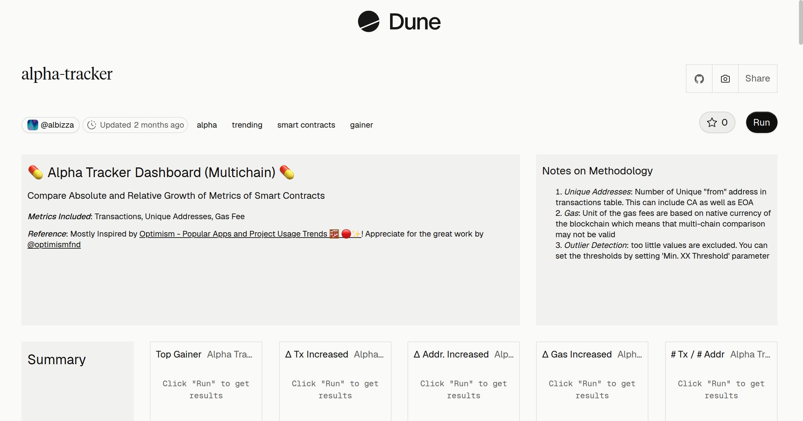Click the Outlier Detection methodology note
Image resolution: width=803 pixels, height=421 pixels.
click(x=662, y=251)
